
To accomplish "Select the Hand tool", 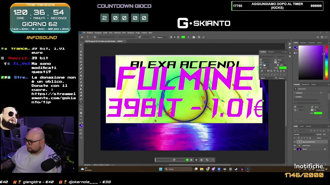I will pos(81,113).
